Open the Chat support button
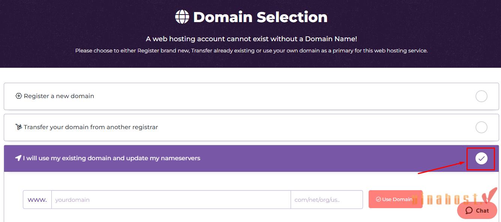This screenshot has height=222, width=501. click(477, 210)
